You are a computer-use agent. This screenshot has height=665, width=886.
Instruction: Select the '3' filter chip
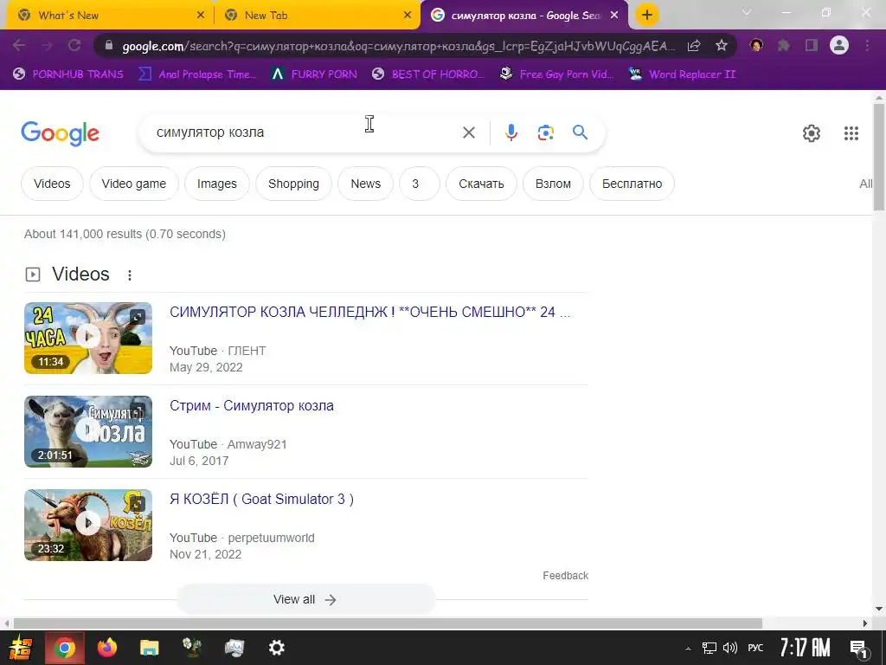click(x=420, y=184)
